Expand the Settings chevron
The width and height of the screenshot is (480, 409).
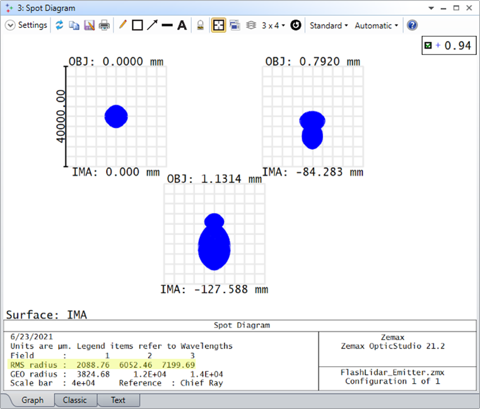10,26
